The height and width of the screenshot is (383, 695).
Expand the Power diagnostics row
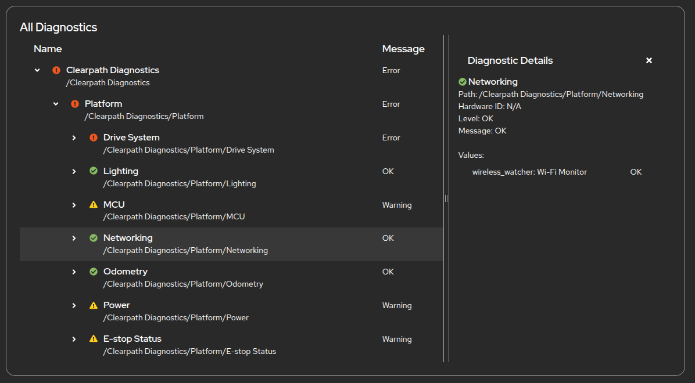coord(74,305)
